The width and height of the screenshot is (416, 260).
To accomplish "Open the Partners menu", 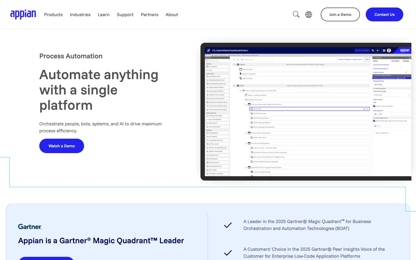I will (150, 14).
